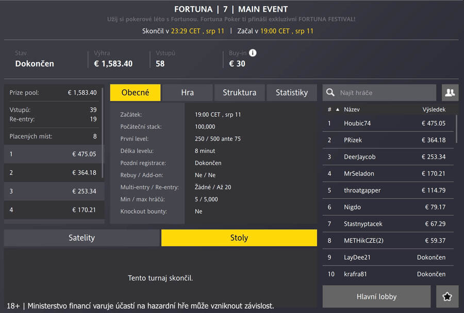
Task: Click the Buy-in info icon
Action: pos(253,53)
